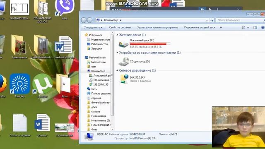Image resolution: width=265 pixels, height=149 pixels.
Task: Collapse the Жесткие диски group
Action: (117, 35)
